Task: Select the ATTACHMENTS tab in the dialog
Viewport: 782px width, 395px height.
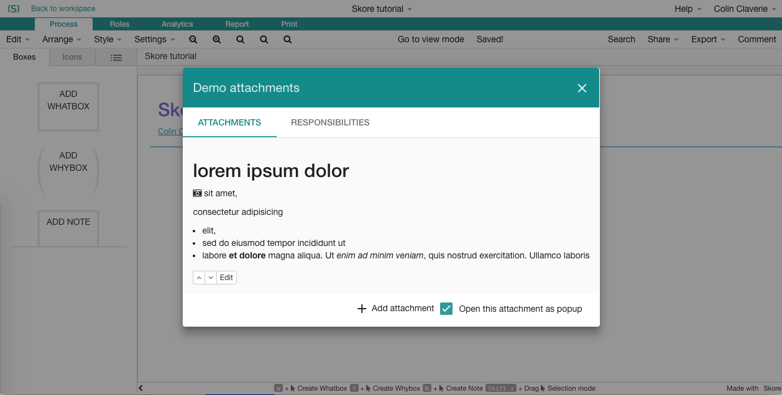Action: 229,122
